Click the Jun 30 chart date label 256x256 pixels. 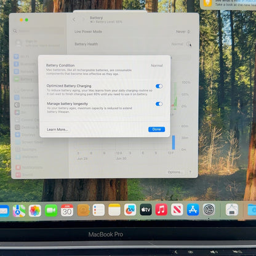click(121, 158)
